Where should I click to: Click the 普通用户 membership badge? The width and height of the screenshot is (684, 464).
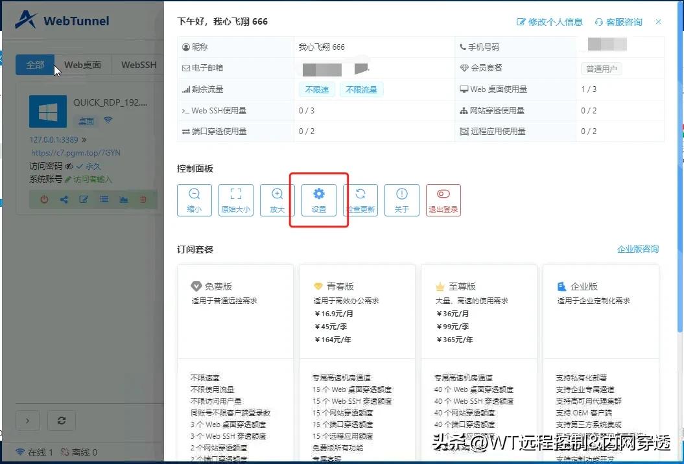[x=601, y=69]
